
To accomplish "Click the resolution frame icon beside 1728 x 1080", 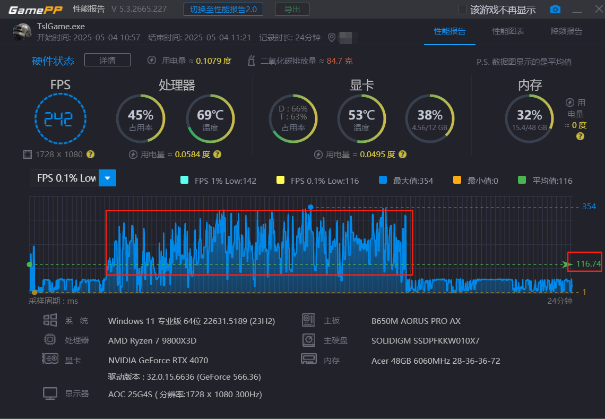I will [x=28, y=155].
